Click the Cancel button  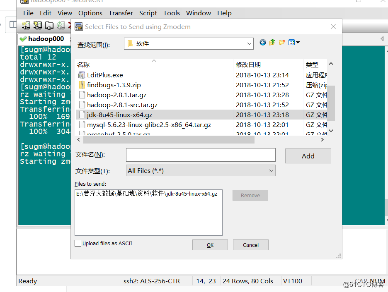251,245
